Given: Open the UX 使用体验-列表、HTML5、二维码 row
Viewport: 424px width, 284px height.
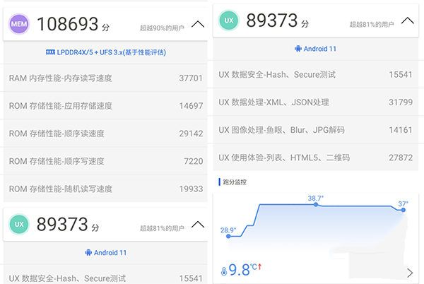Looking at the screenshot, I should pyautogui.click(x=314, y=157).
